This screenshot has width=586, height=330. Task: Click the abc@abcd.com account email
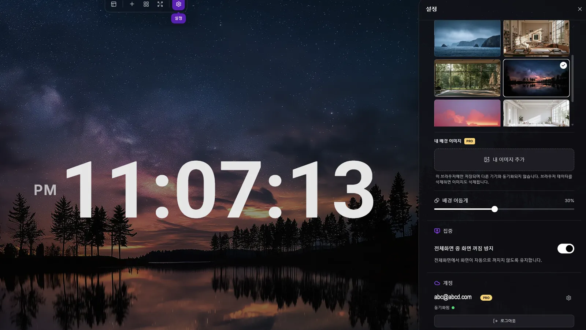click(453, 297)
